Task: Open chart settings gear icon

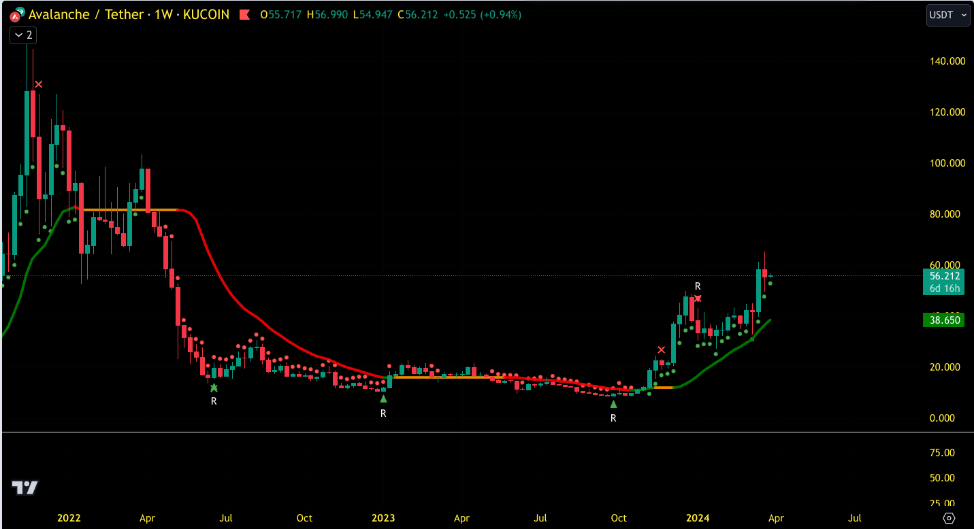Action: 949,518
